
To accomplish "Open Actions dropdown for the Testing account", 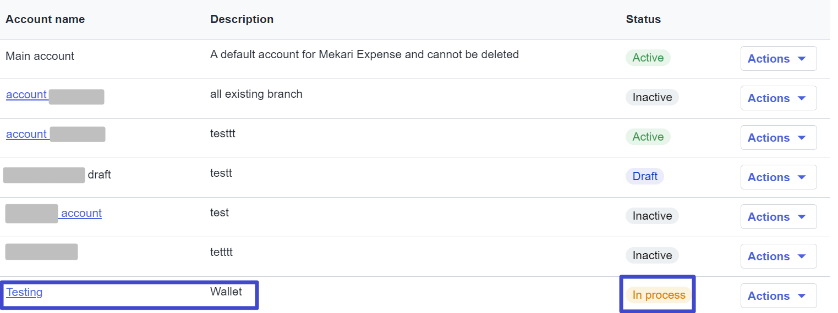I will coord(778,296).
